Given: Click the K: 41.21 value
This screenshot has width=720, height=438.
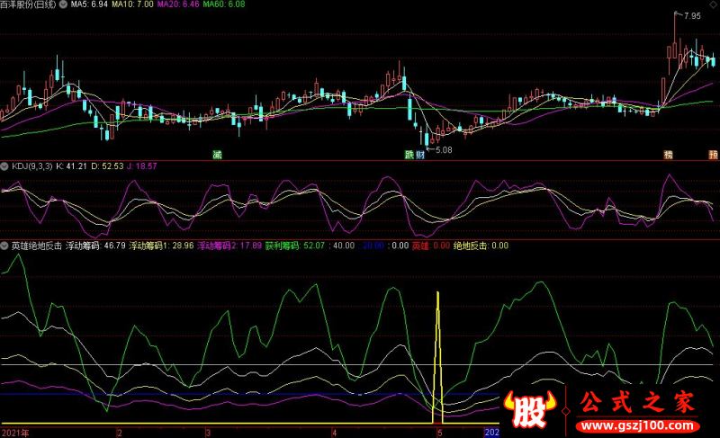Looking at the screenshot, I should 71,166.
